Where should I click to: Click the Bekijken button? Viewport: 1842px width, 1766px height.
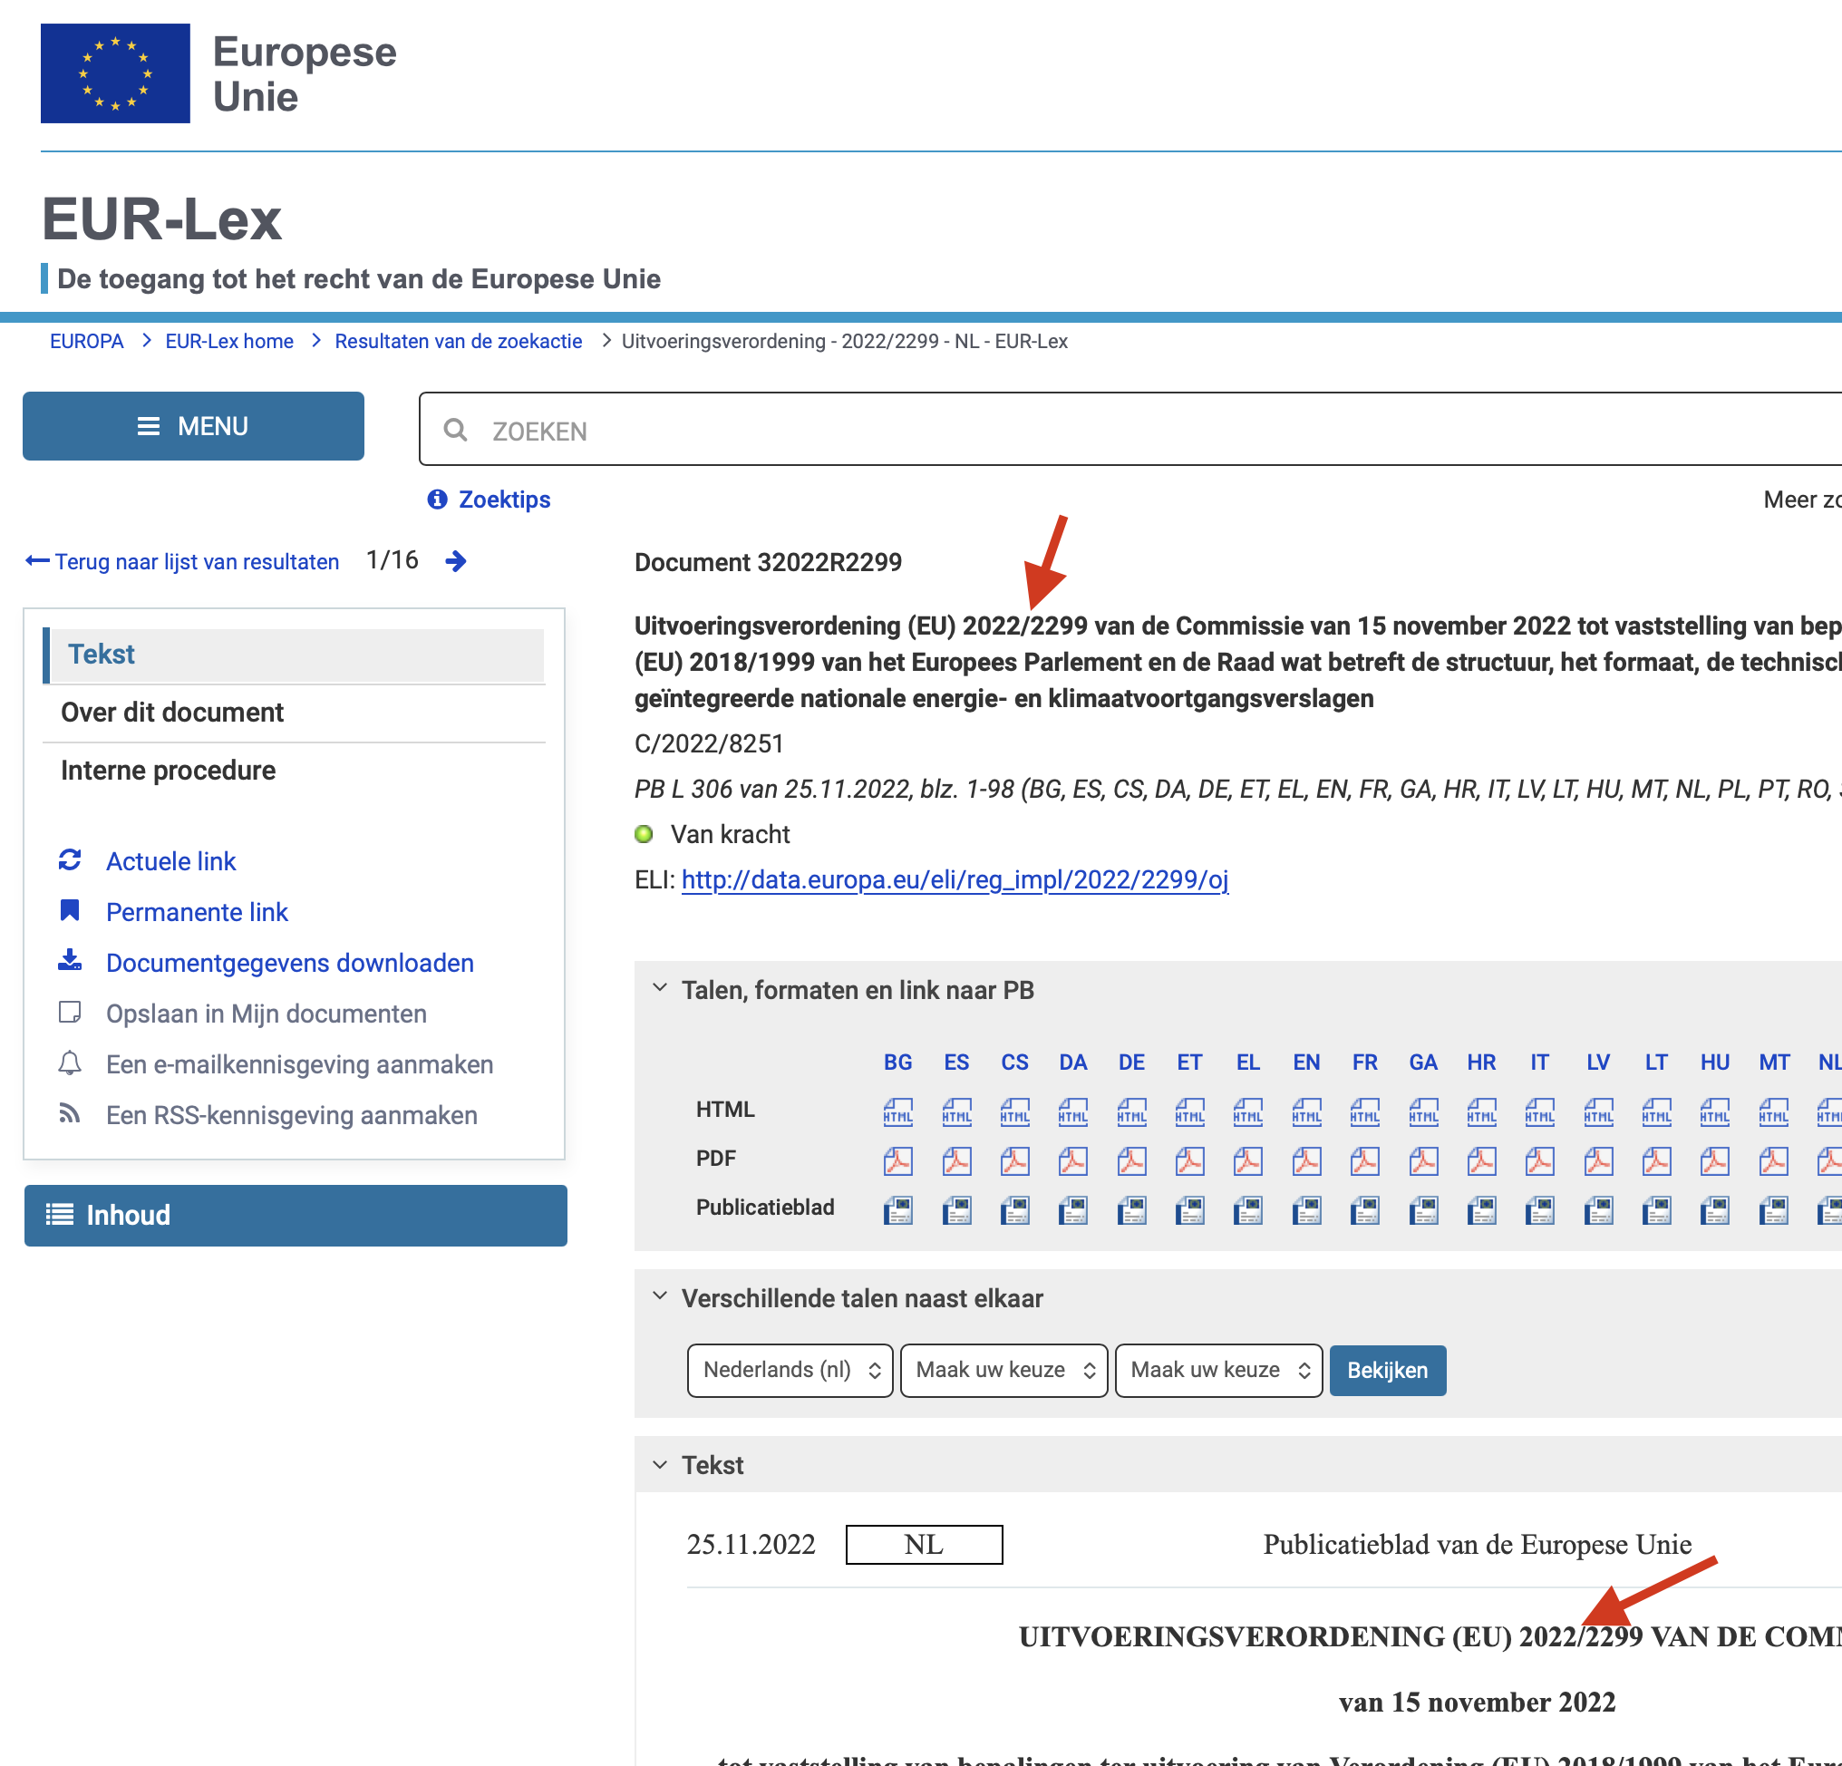click(1387, 1371)
